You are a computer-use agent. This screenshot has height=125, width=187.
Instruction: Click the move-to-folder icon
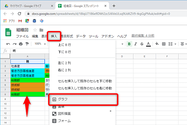(41, 30)
